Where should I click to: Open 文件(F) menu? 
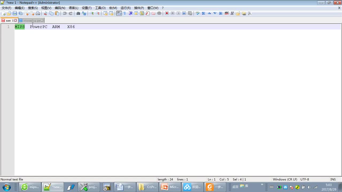click(6, 8)
